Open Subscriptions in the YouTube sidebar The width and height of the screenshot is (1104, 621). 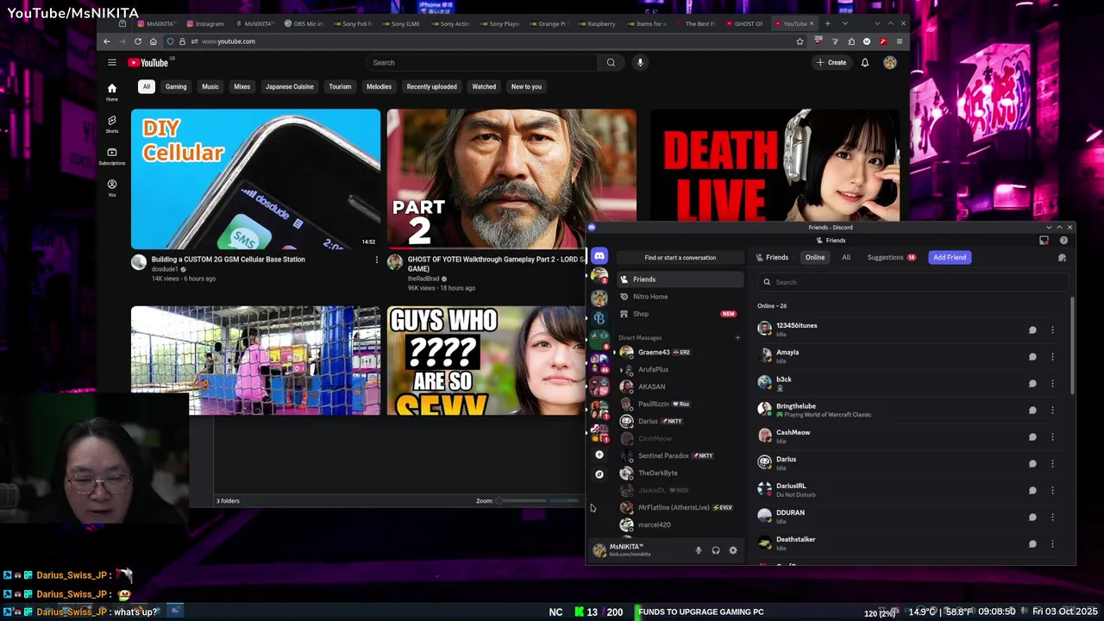[111, 156]
